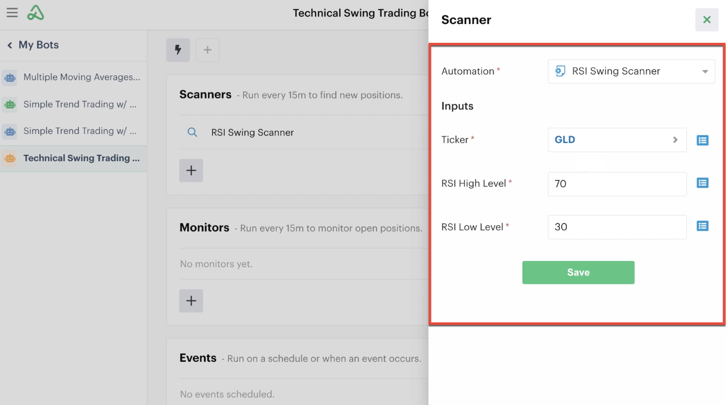This screenshot has width=726, height=405.
Task: Click the lightning bolt automations tab
Action: coord(178,50)
